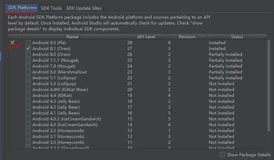This screenshot has width=274, height=160.
Task: Uncheck the Android 8.1 (Oreo) checkbox
Action: [28, 49]
